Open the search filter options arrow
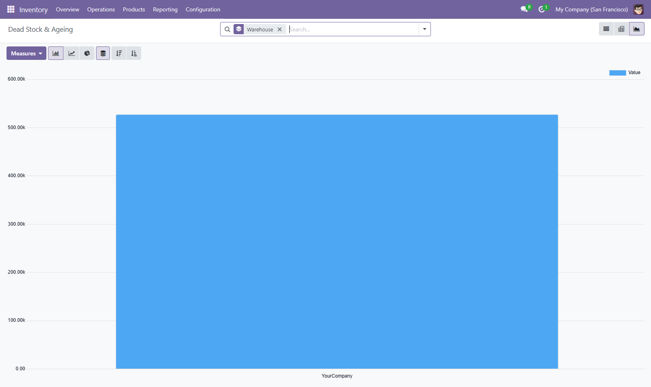Screen dimensions: 651x387 pyautogui.click(x=424, y=29)
